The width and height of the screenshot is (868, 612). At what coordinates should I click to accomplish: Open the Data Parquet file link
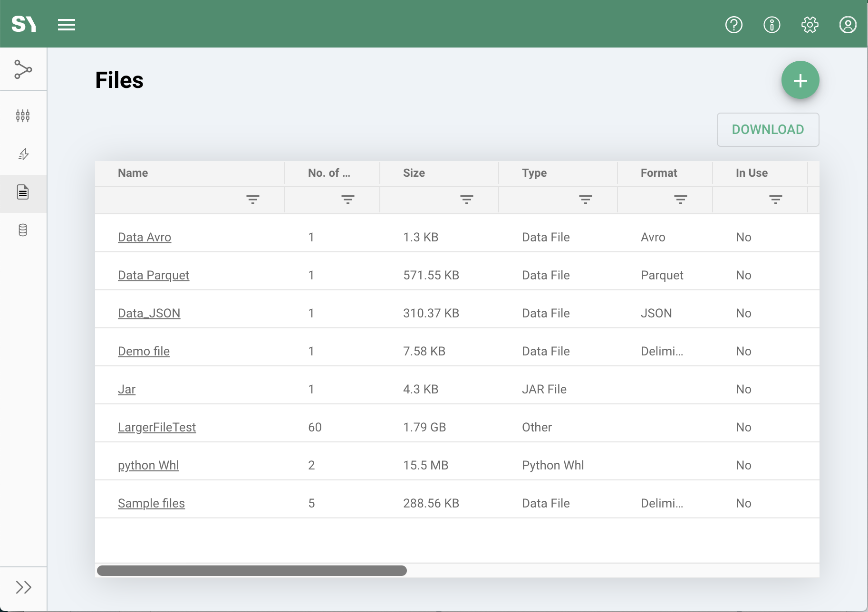tap(153, 275)
